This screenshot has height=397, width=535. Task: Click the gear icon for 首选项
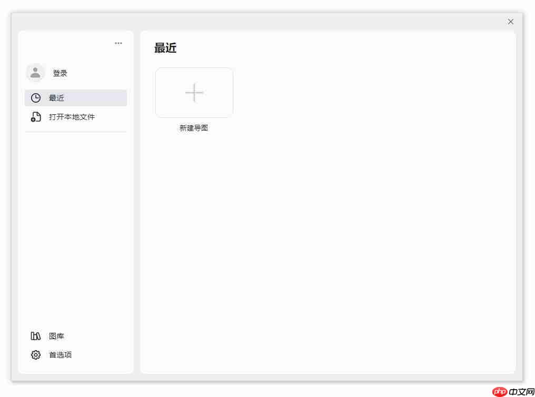point(35,355)
